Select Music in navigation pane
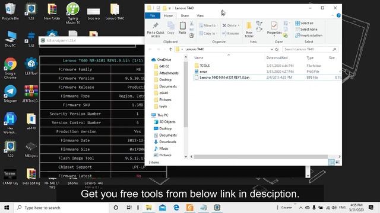The height and width of the screenshot is (213, 380). point(161,149)
